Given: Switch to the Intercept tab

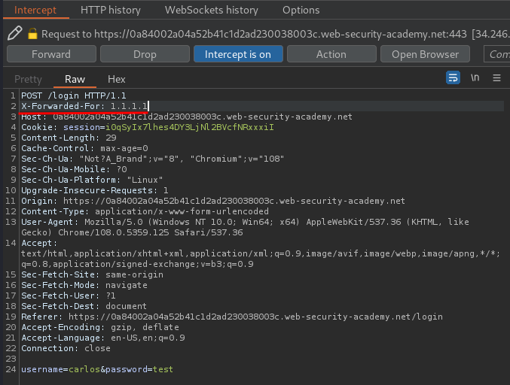Looking at the screenshot, I should click(x=35, y=10).
